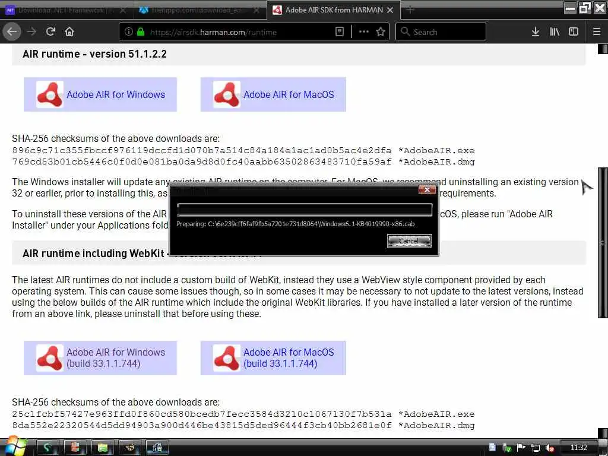Click the Search box in toolbar
This screenshot has height=456, width=608.
(x=441, y=32)
